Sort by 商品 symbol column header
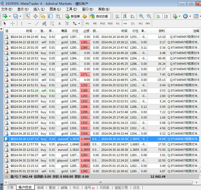 [62, 31]
